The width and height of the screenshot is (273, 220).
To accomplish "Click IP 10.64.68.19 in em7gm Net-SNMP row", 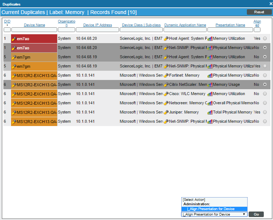I will (x=86, y=66).
